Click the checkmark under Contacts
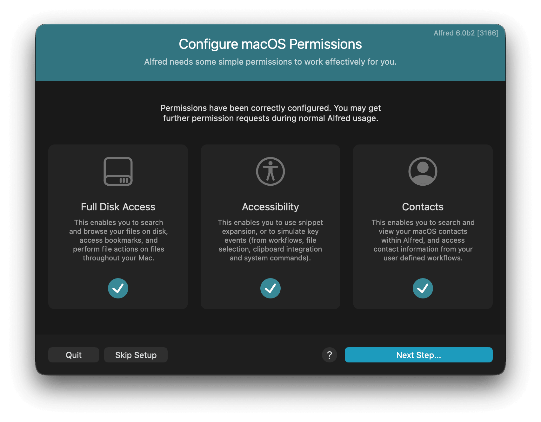Viewport: 541px width, 422px height. 423,288
